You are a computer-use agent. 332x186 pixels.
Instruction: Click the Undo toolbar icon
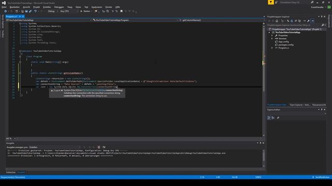(35, 11)
